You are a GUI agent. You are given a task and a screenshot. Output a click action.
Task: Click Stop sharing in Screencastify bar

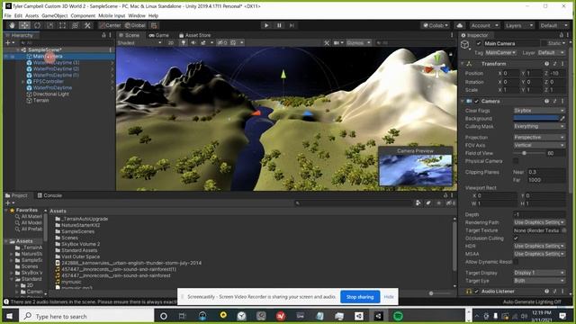[360, 297]
